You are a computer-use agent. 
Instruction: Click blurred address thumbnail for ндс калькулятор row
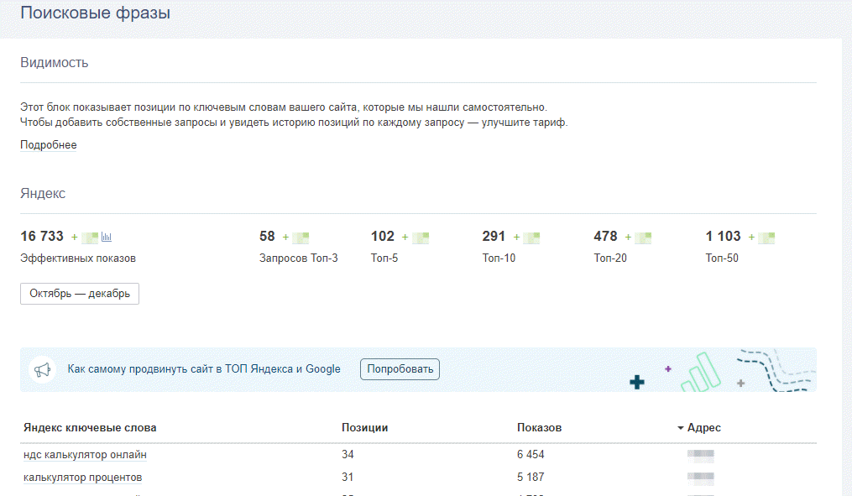tap(700, 455)
